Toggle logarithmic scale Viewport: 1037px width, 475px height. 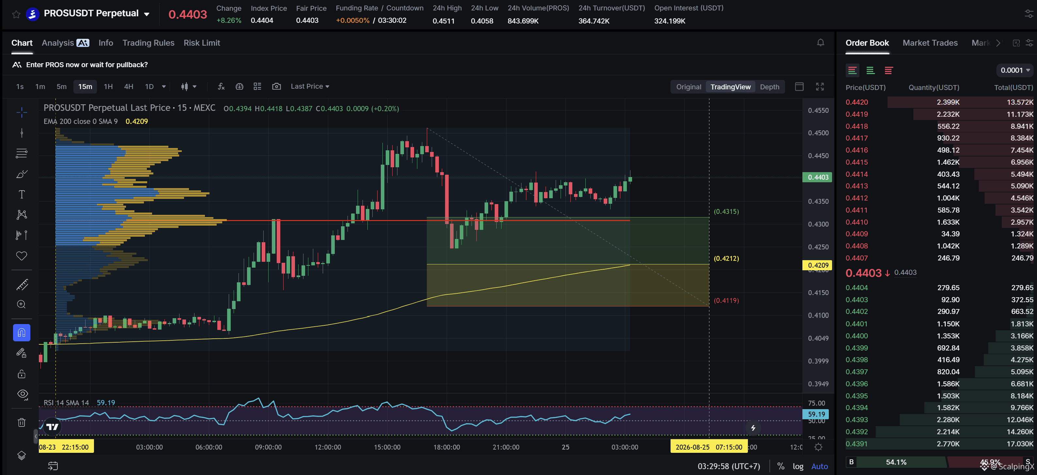pyautogui.click(x=798, y=466)
